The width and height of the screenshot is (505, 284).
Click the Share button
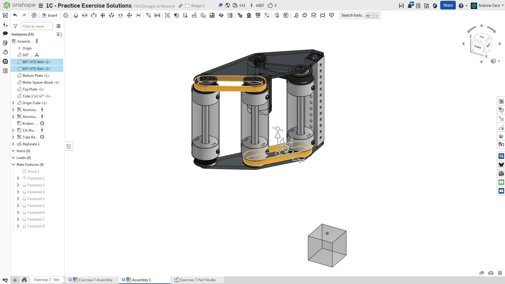click(x=448, y=5)
